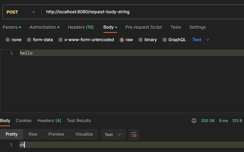This screenshot has width=244, height=152.
Task: Open the network globe icon
Action: click(194, 121)
